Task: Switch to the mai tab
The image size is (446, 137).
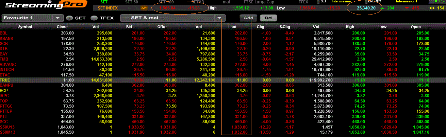Action: 226,2
